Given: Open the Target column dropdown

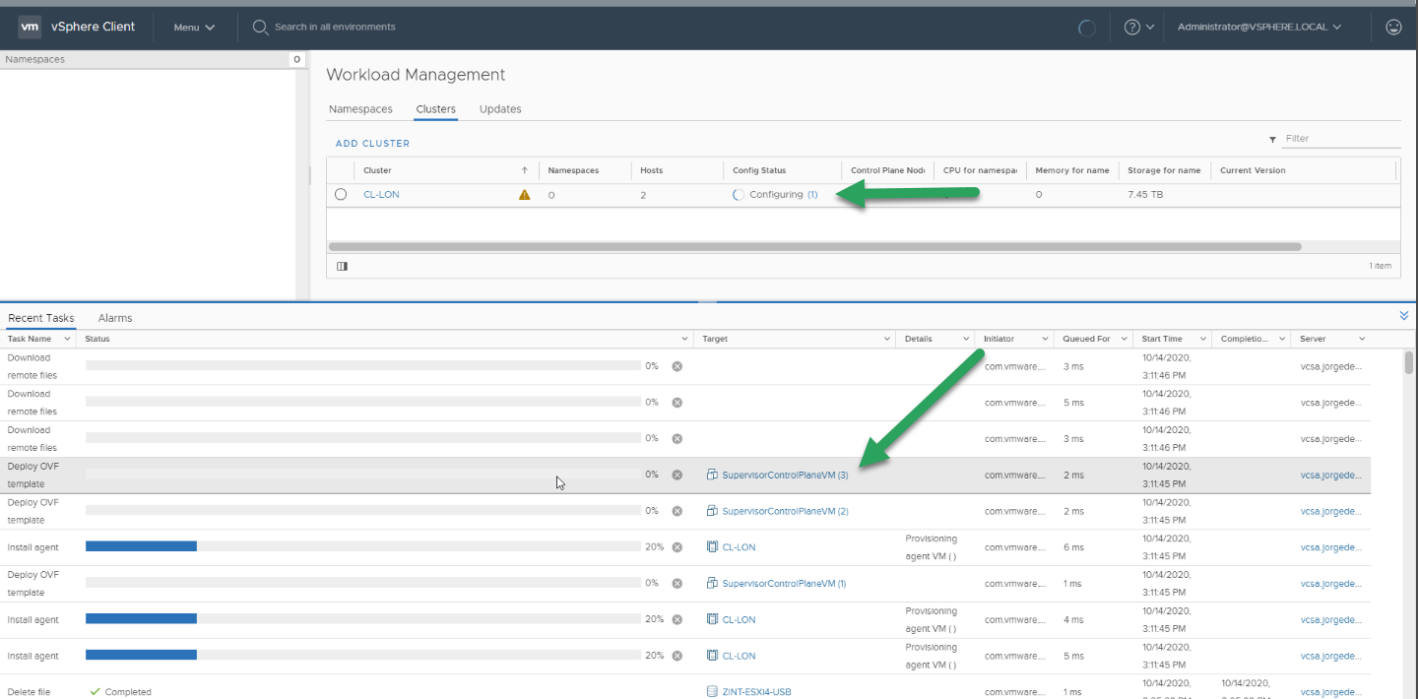Looking at the screenshot, I should tap(886, 339).
